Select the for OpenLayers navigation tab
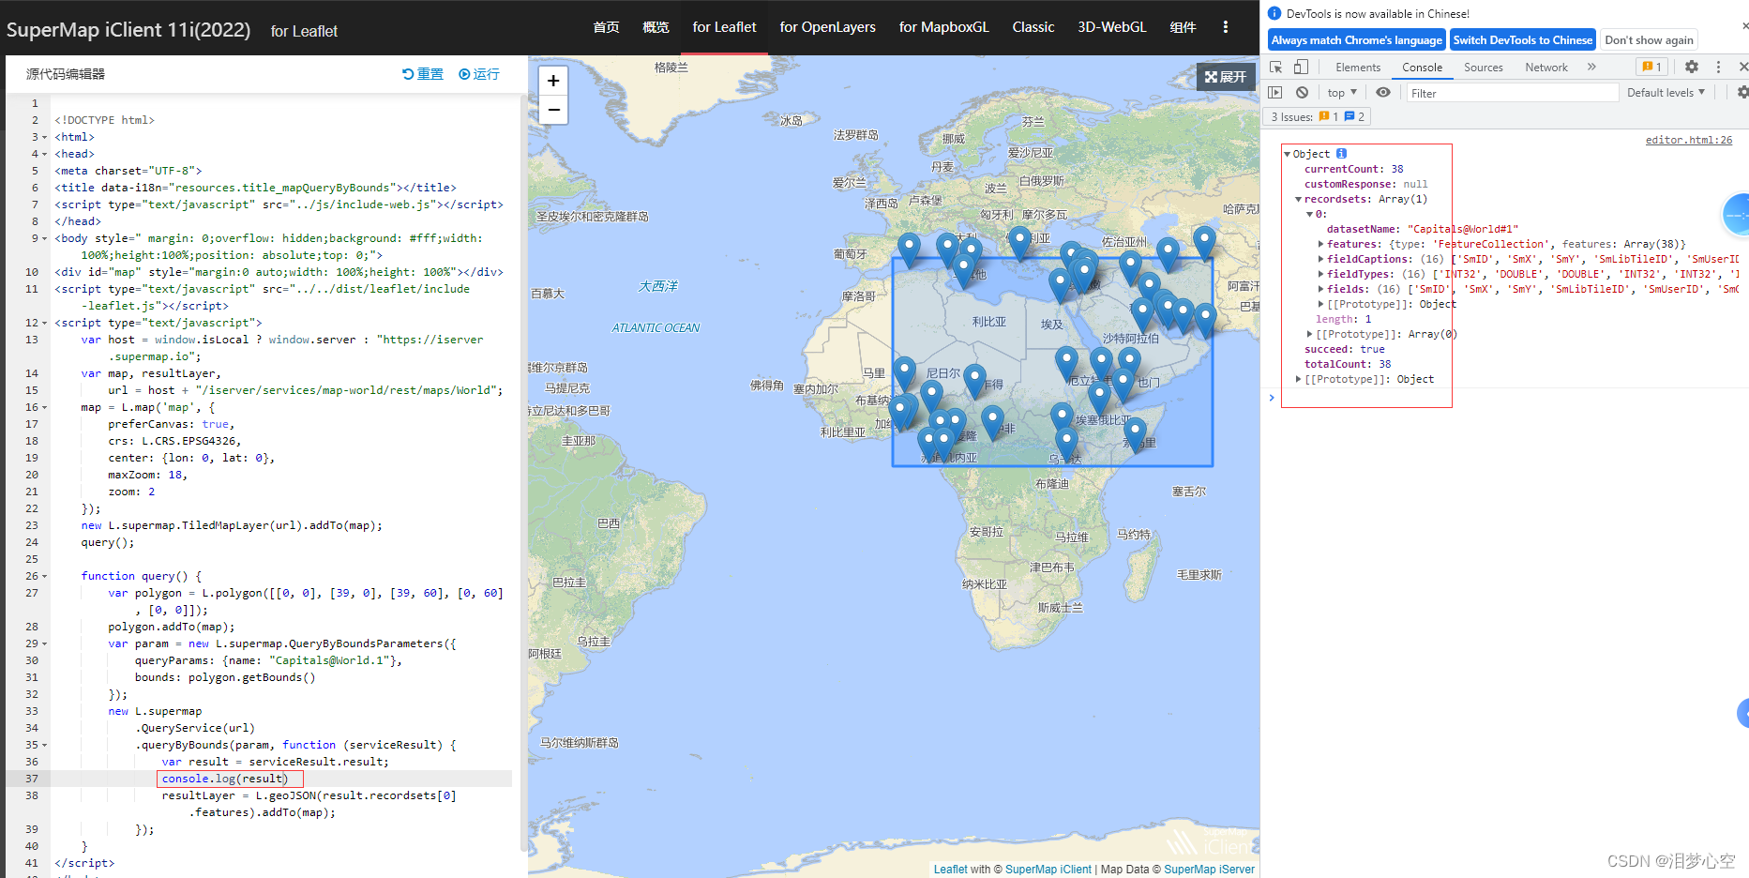 click(x=827, y=27)
